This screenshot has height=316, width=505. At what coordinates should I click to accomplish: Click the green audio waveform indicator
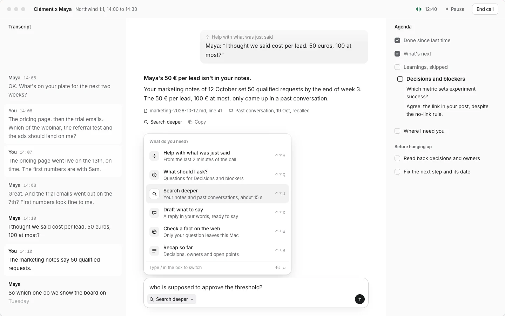click(418, 9)
